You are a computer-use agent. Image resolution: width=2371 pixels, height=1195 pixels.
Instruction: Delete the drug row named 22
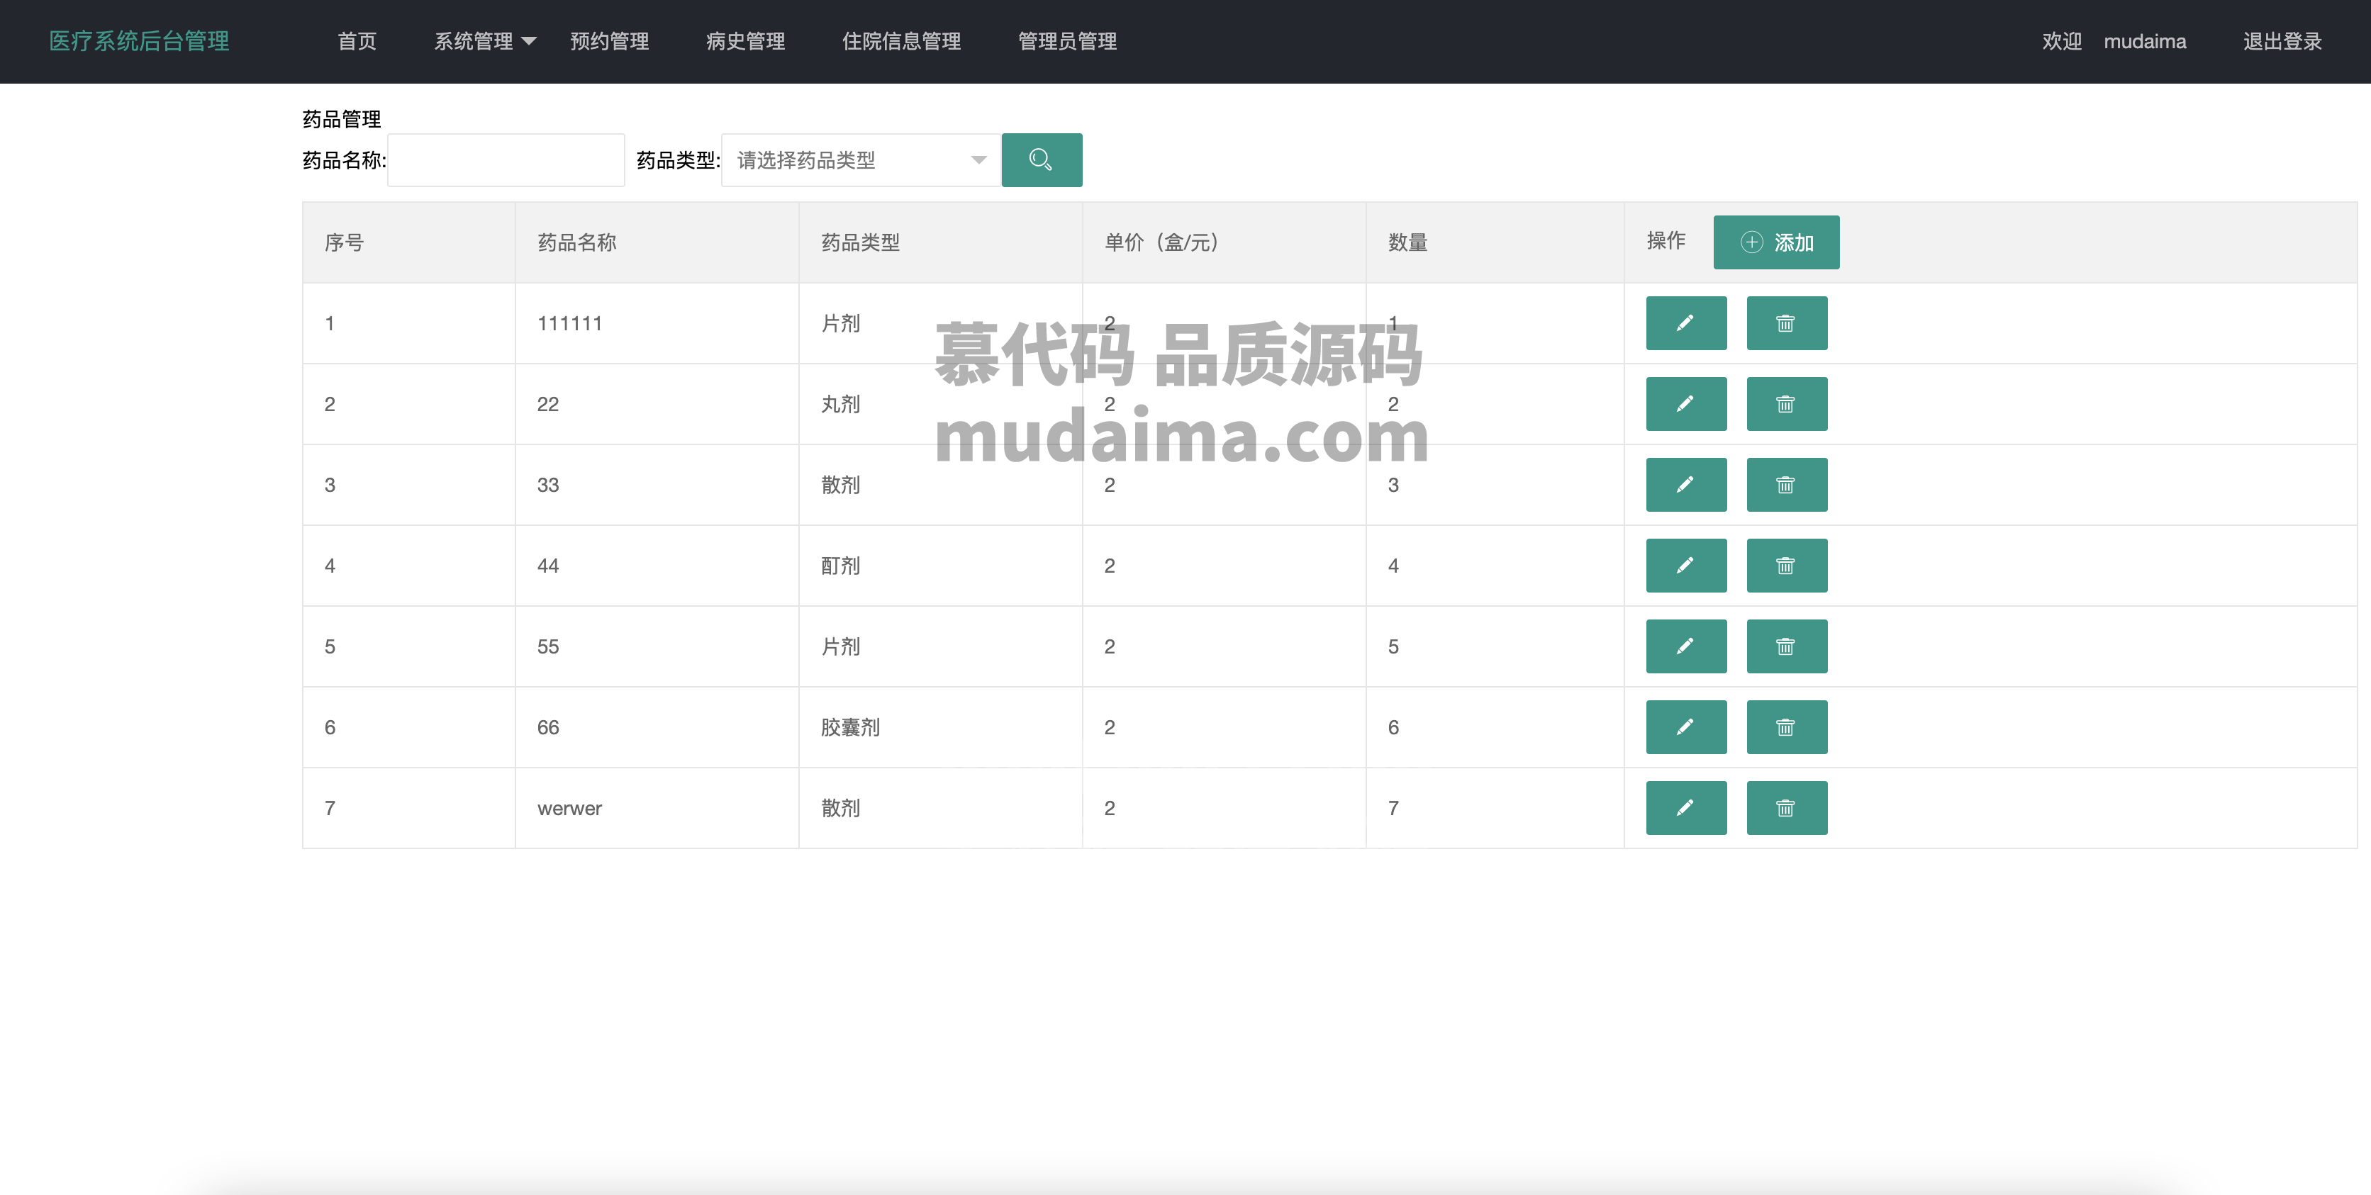pyautogui.click(x=1787, y=404)
